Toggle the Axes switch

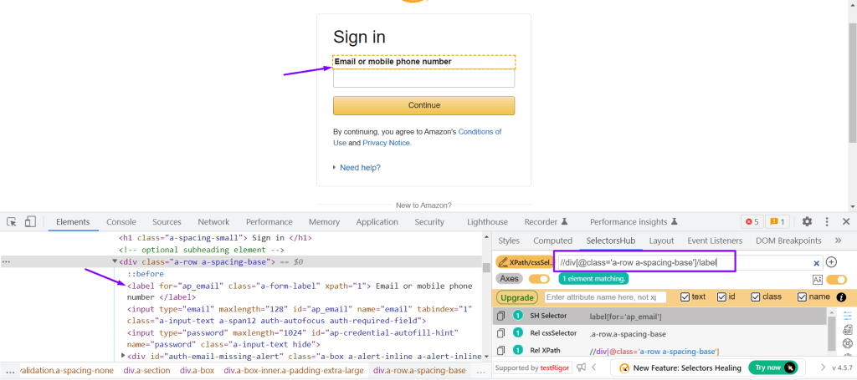539,279
